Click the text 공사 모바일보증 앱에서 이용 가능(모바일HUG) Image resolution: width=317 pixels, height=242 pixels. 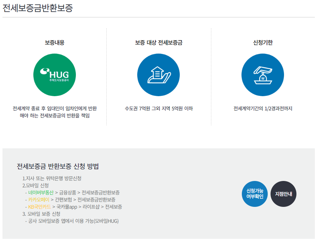73,221
